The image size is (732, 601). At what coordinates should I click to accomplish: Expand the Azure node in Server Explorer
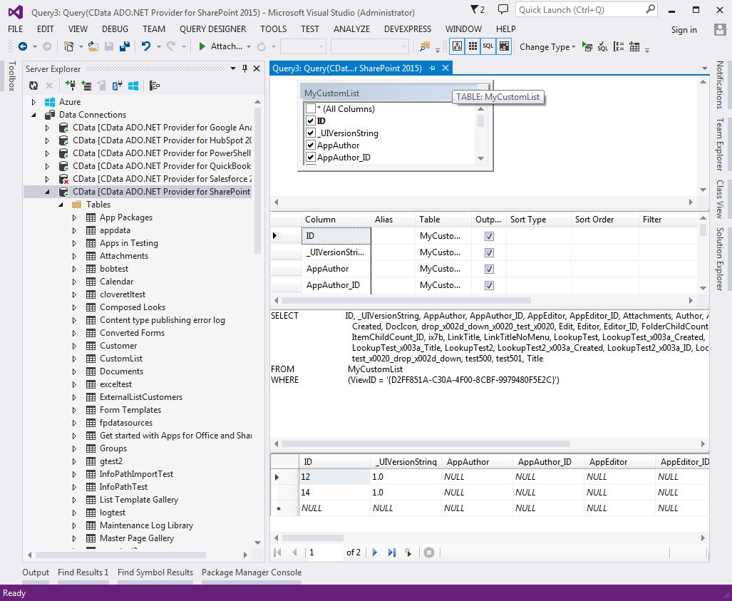pyautogui.click(x=33, y=102)
